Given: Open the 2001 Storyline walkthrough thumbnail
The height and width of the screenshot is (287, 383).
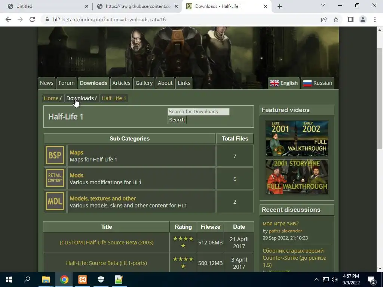Looking at the screenshot, I should 297,177.
